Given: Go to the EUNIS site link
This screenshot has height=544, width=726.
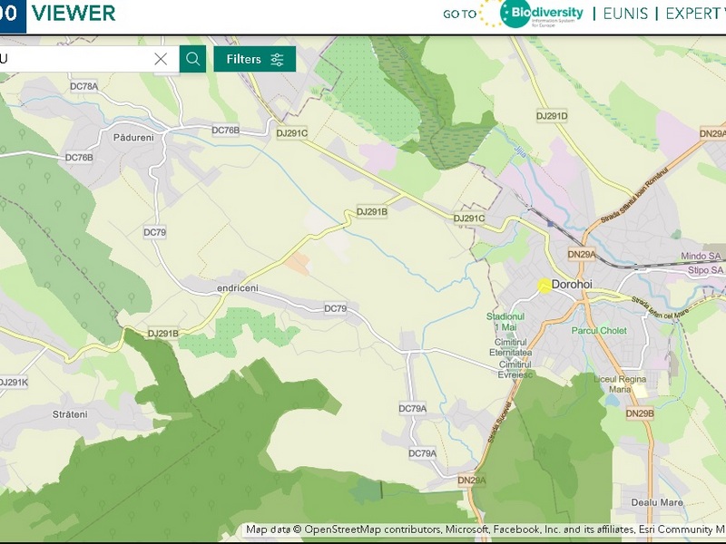Looking at the screenshot, I should pyautogui.click(x=626, y=14).
